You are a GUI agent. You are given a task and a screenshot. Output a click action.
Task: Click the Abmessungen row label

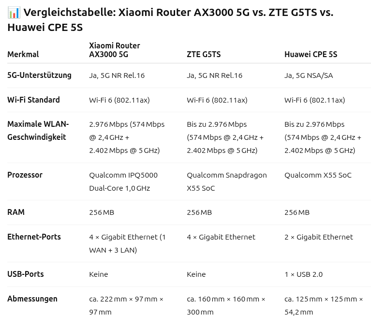(32, 299)
